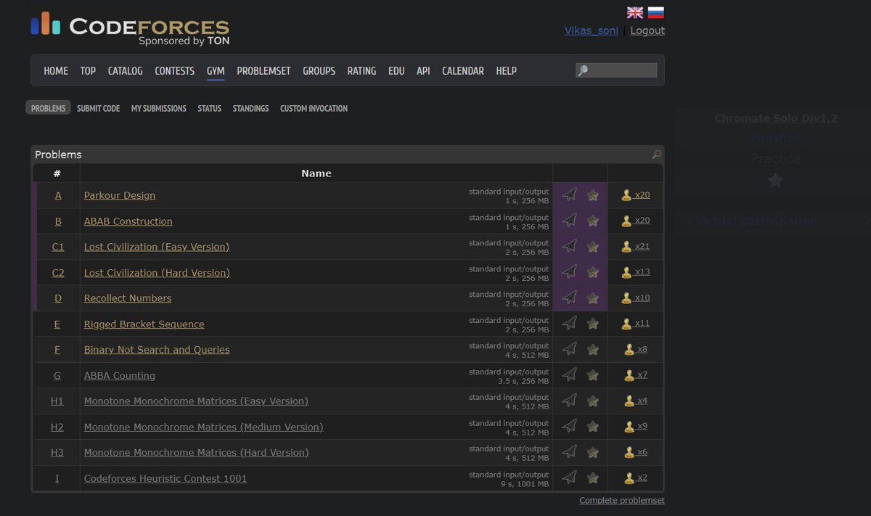Open Complete problemset link
The height and width of the screenshot is (516, 871).
tap(622, 500)
